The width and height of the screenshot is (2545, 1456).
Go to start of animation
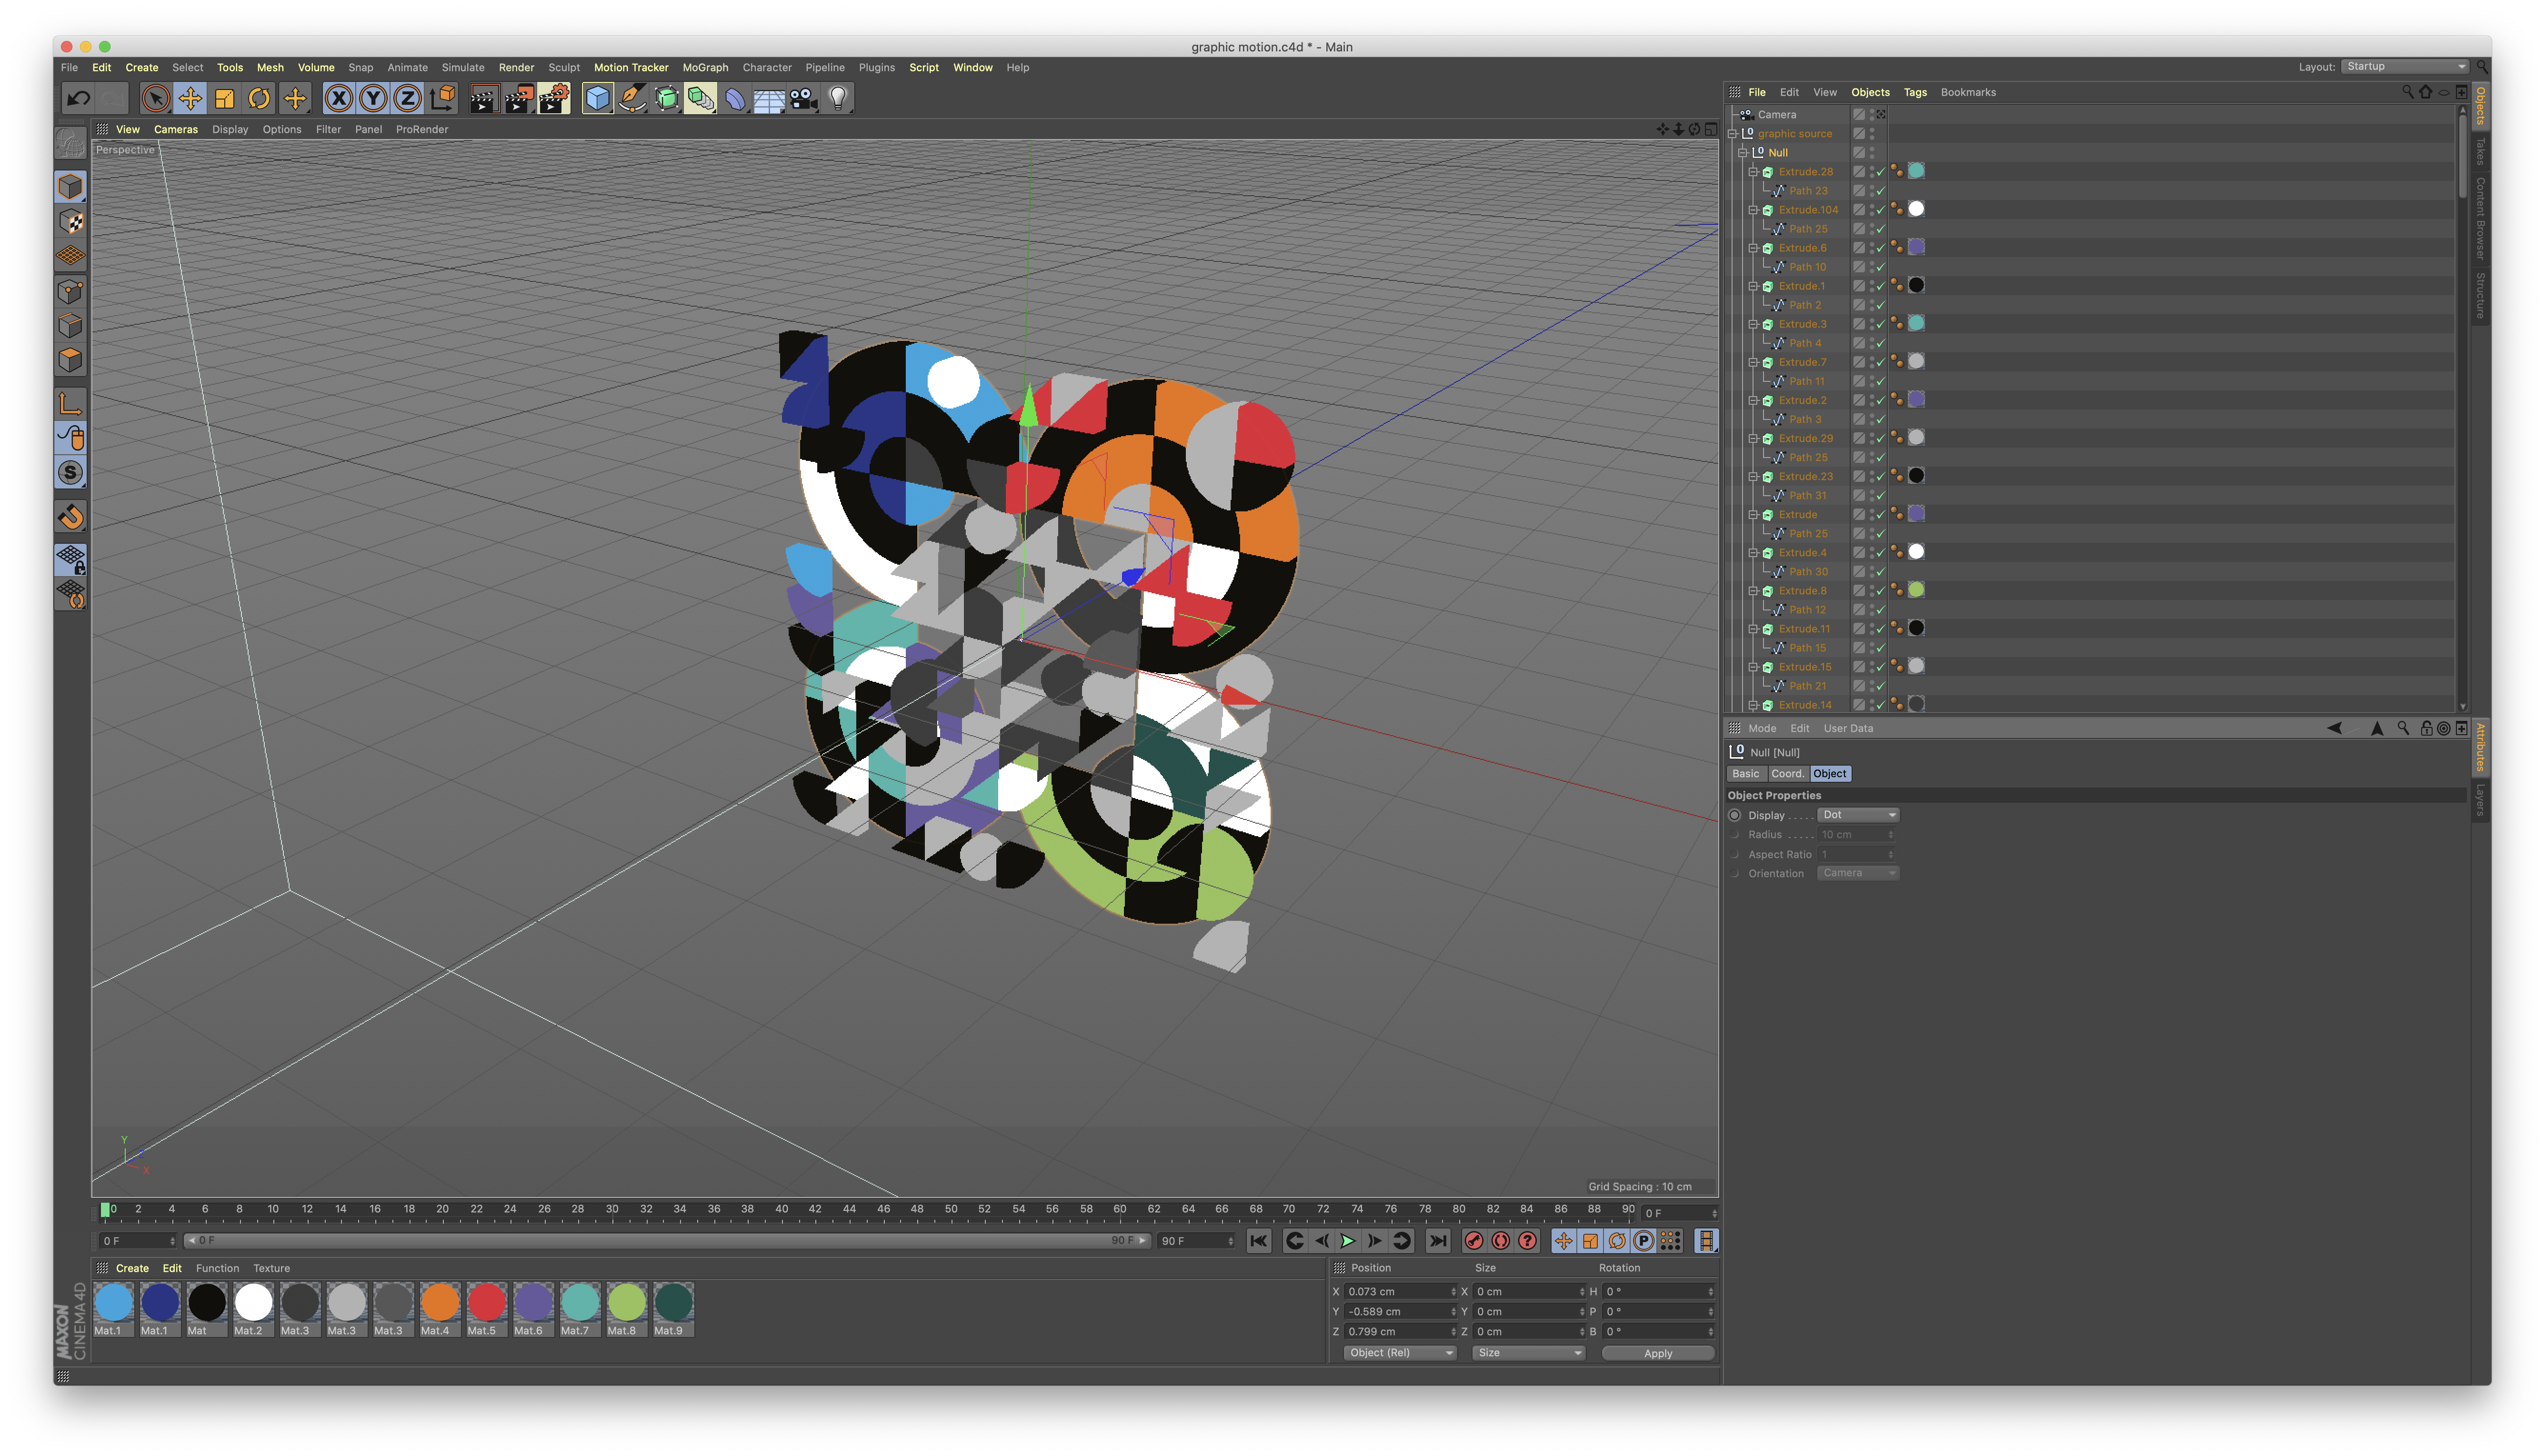point(1259,1241)
